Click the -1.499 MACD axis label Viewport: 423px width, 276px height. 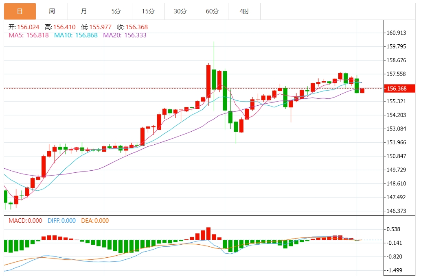[x=395, y=270]
